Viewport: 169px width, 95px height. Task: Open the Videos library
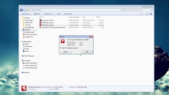point(27,51)
